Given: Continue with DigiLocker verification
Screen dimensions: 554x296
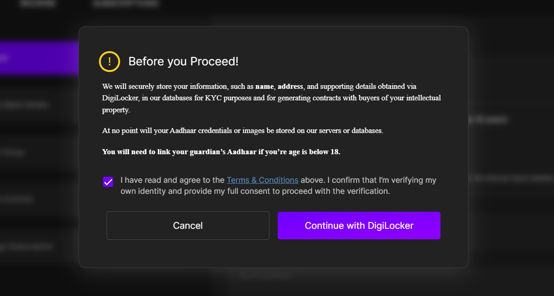Looking at the screenshot, I should coord(359,226).
